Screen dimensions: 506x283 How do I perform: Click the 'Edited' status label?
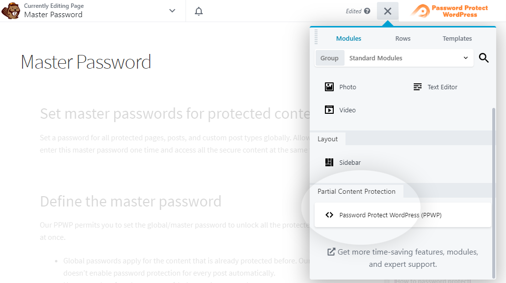point(353,11)
